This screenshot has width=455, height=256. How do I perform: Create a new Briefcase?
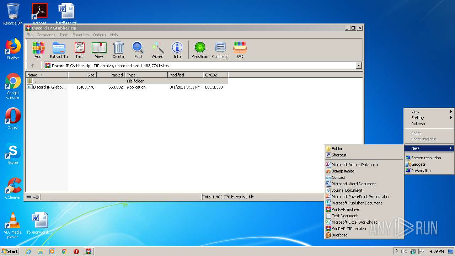pos(364,235)
